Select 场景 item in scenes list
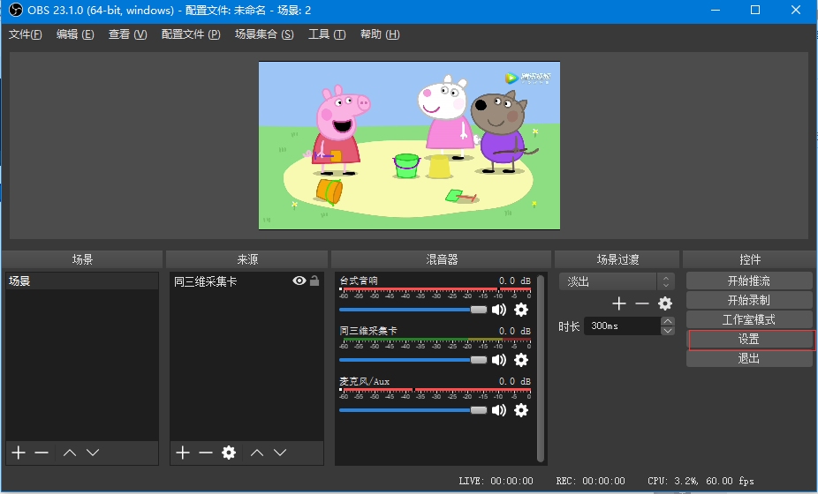 (82, 281)
